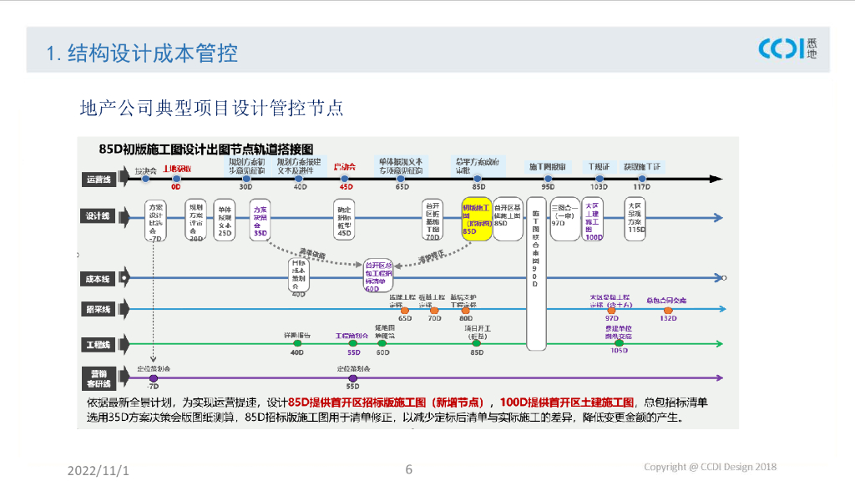
Task: Click the orange 132D dot on the procurement line
Action: pos(668,311)
